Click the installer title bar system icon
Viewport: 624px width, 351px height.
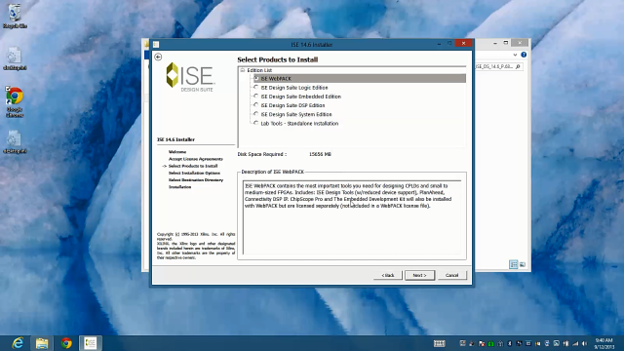pyautogui.click(x=156, y=44)
